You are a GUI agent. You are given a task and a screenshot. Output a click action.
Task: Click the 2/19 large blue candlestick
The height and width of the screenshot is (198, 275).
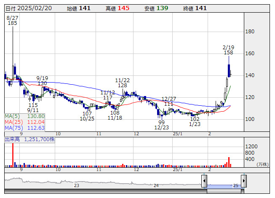(x=229, y=70)
